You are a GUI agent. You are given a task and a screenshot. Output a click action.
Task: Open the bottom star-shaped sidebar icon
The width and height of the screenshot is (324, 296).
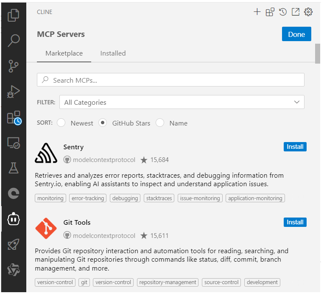14,270
